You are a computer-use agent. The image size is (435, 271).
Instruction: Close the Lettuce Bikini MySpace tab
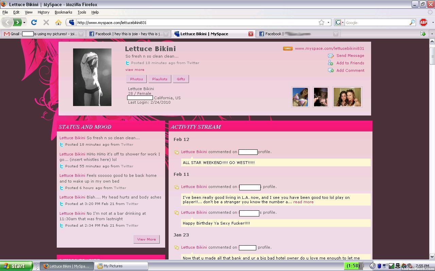pos(250,34)
